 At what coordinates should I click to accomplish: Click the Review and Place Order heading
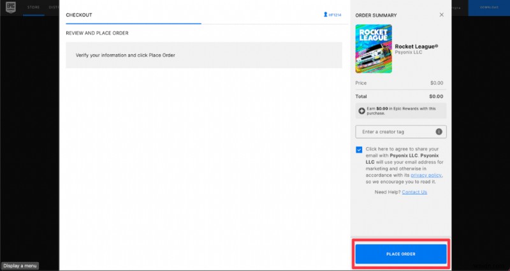tap(98, 33)
